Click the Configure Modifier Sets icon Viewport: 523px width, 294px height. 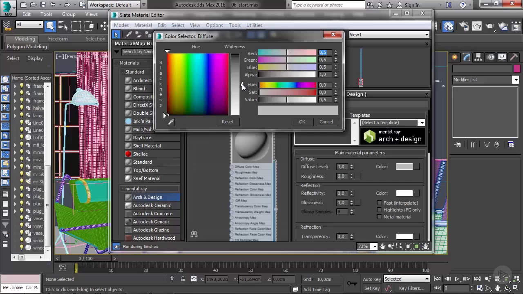tap(511, 145)
